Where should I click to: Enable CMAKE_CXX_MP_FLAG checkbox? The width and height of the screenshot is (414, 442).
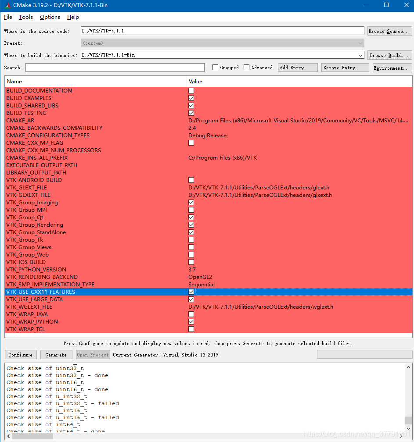tap(191, 143)
